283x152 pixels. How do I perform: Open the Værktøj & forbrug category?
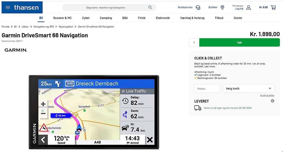pyautogui.click(x=192, y=18)
